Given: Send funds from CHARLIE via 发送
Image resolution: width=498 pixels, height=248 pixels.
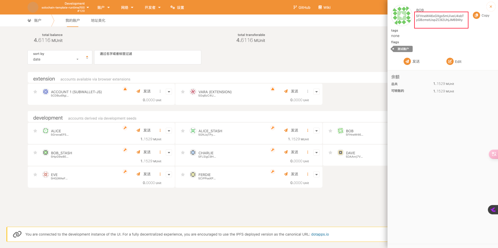Looking at the screenshot, I should tap(291, 152).
